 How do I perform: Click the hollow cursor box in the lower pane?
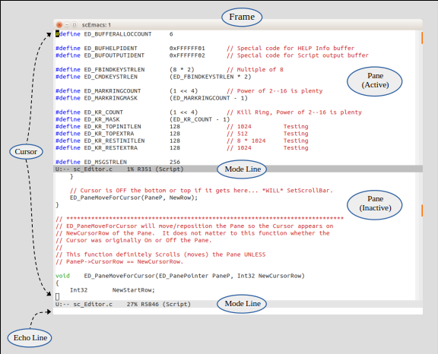click(x=57, y=296)
